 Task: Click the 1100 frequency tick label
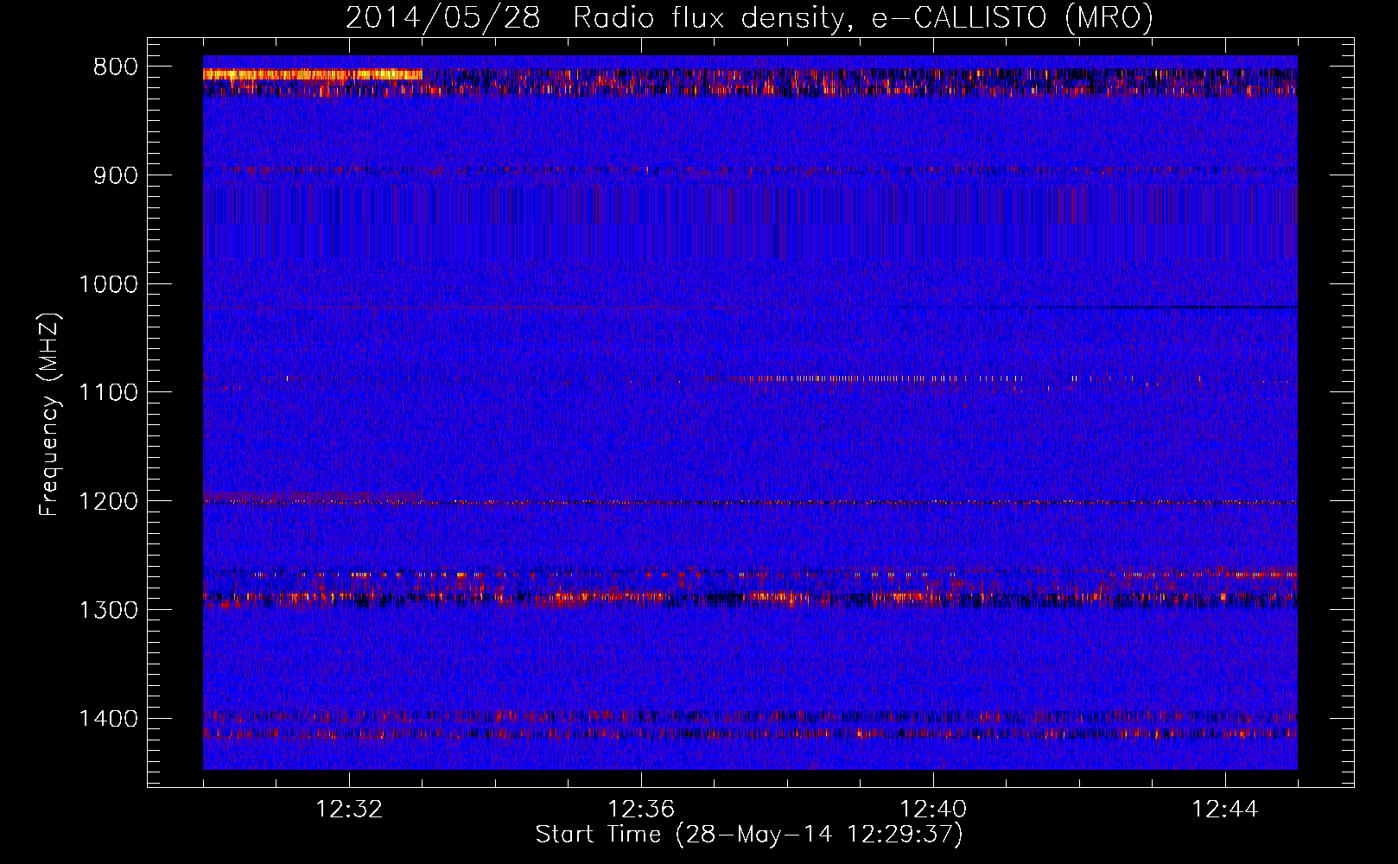(108, 392)
